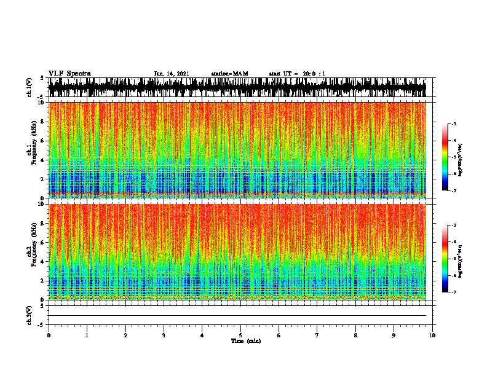Click time axis tick label "7"
This screenshot has width=487, height=376.
(317, 335)
